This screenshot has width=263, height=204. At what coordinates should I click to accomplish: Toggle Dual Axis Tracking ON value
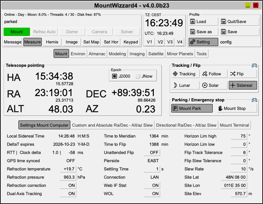[x=68, y=193]
